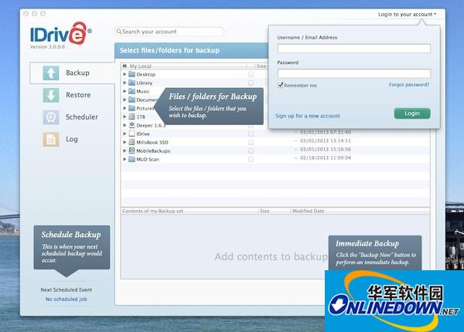Open Sign up for a new account
This screenshot has width=464, height=332.
[308, 116]
